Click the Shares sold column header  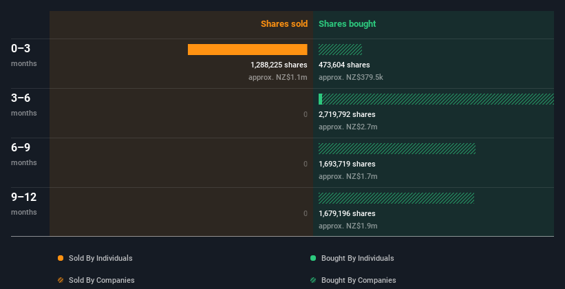(x=284, y=24)
